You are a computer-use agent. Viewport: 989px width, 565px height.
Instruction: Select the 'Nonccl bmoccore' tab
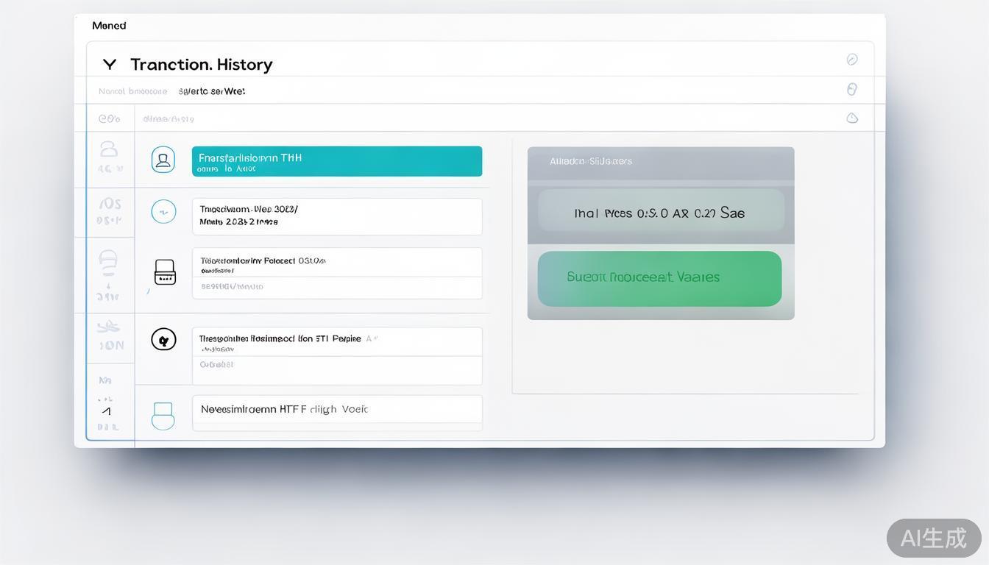click(x=133, y=92)
